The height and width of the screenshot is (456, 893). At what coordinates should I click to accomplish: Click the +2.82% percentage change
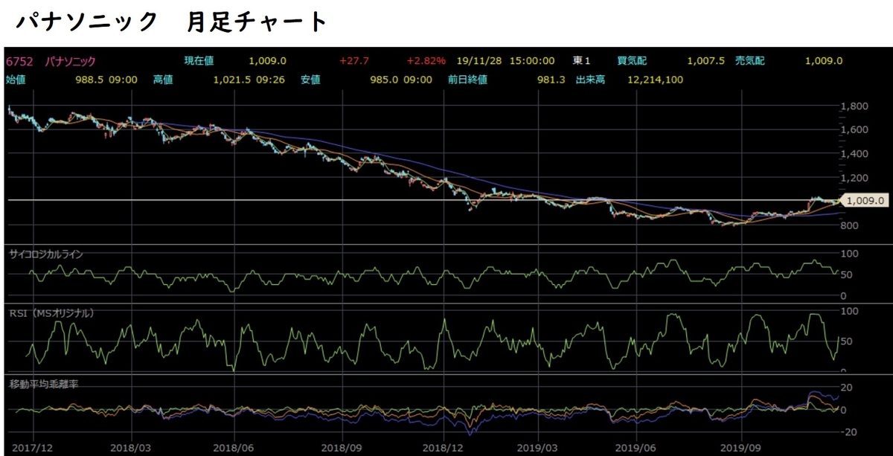[426, 62]
